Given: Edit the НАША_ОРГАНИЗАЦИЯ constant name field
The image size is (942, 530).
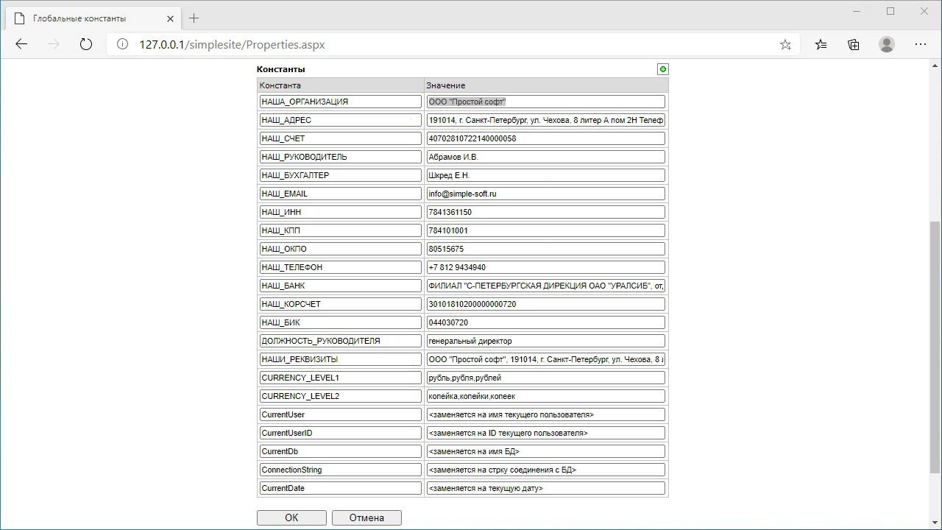Looking at the screenshot, I should [x=340, y=102].
